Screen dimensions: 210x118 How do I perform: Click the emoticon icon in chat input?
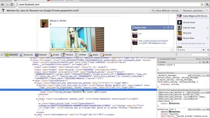click(x=172, y=50)
